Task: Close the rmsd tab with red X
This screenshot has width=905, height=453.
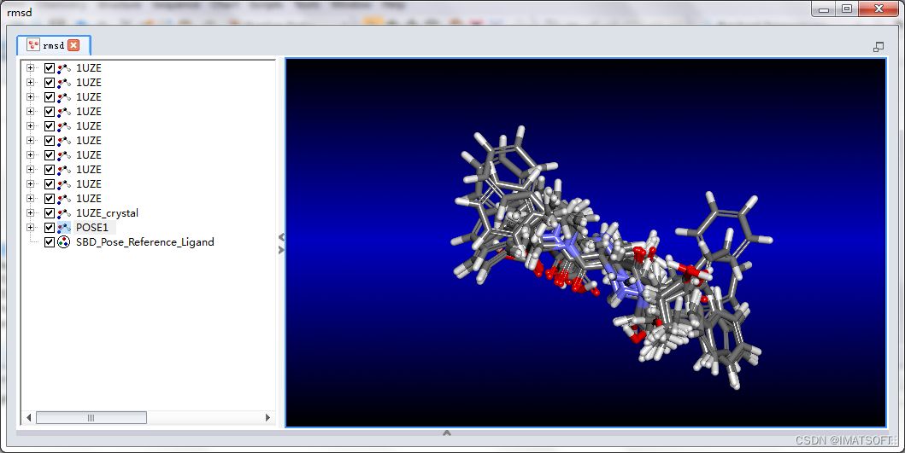Action: point(73,45)
